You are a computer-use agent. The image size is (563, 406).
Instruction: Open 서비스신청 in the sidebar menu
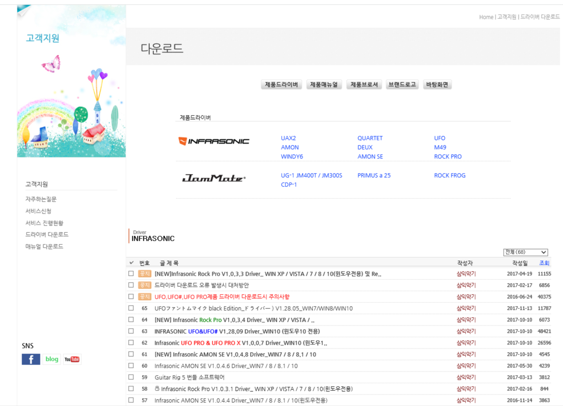pos(38,211)
